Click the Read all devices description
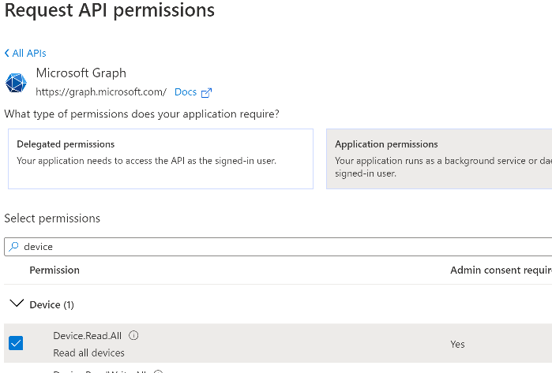Viewport: 552px width, 373px height. click(x=88, y=352)
